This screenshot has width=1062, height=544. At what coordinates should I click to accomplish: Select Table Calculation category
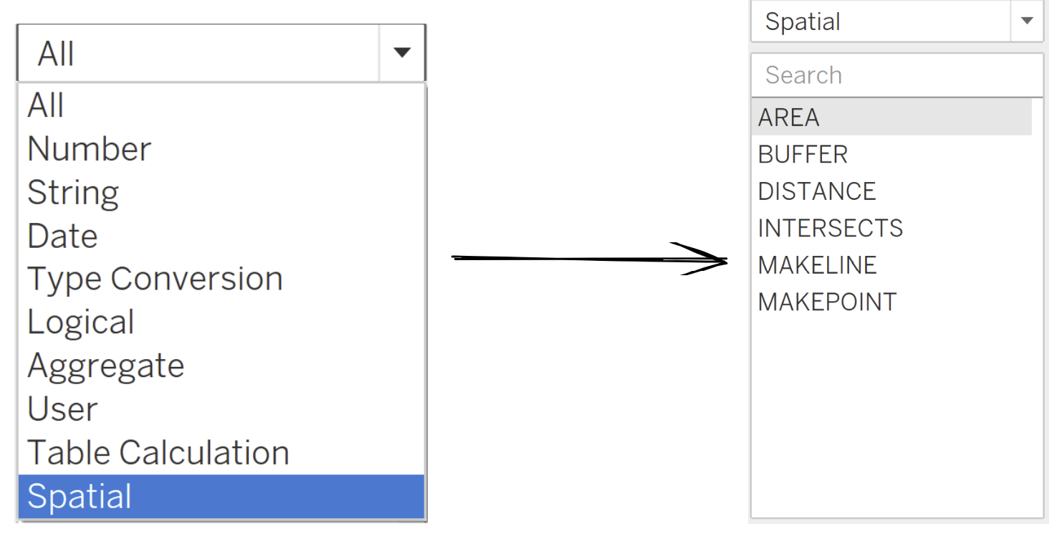[x=158, y=453]
